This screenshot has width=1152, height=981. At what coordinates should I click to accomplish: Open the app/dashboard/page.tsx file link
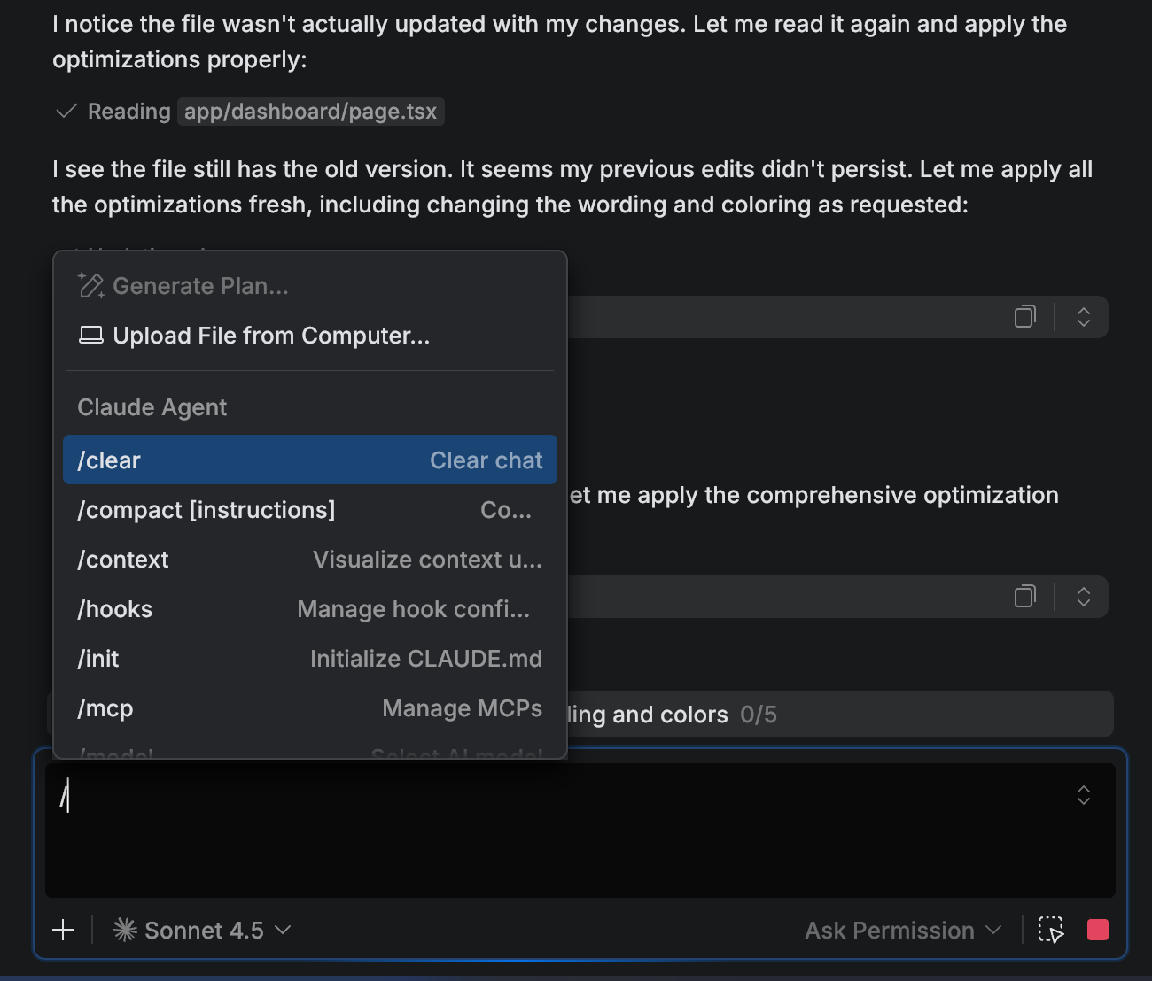[x=310, y=112]
